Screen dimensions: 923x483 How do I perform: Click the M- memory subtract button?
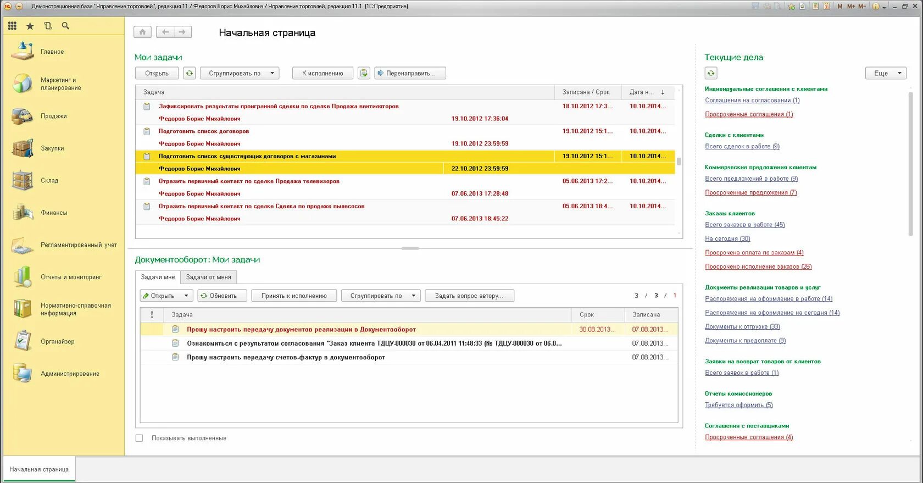point(862,7)
